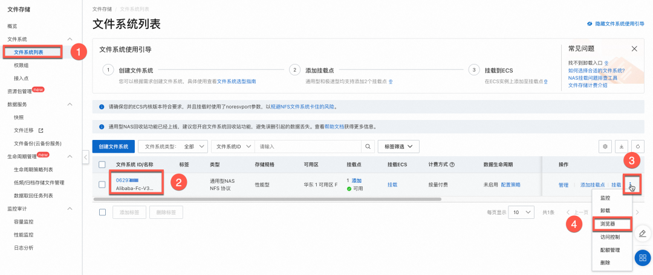Open 文件系统列表 in the sidebar

click(29, 52)
